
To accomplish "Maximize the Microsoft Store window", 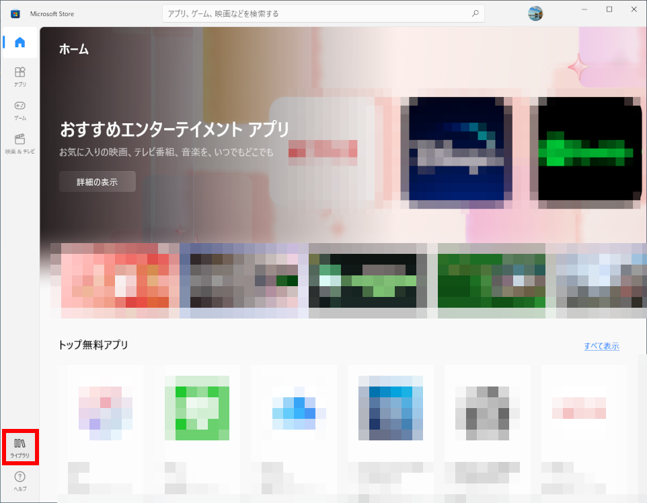I will [x=609, y=9].
